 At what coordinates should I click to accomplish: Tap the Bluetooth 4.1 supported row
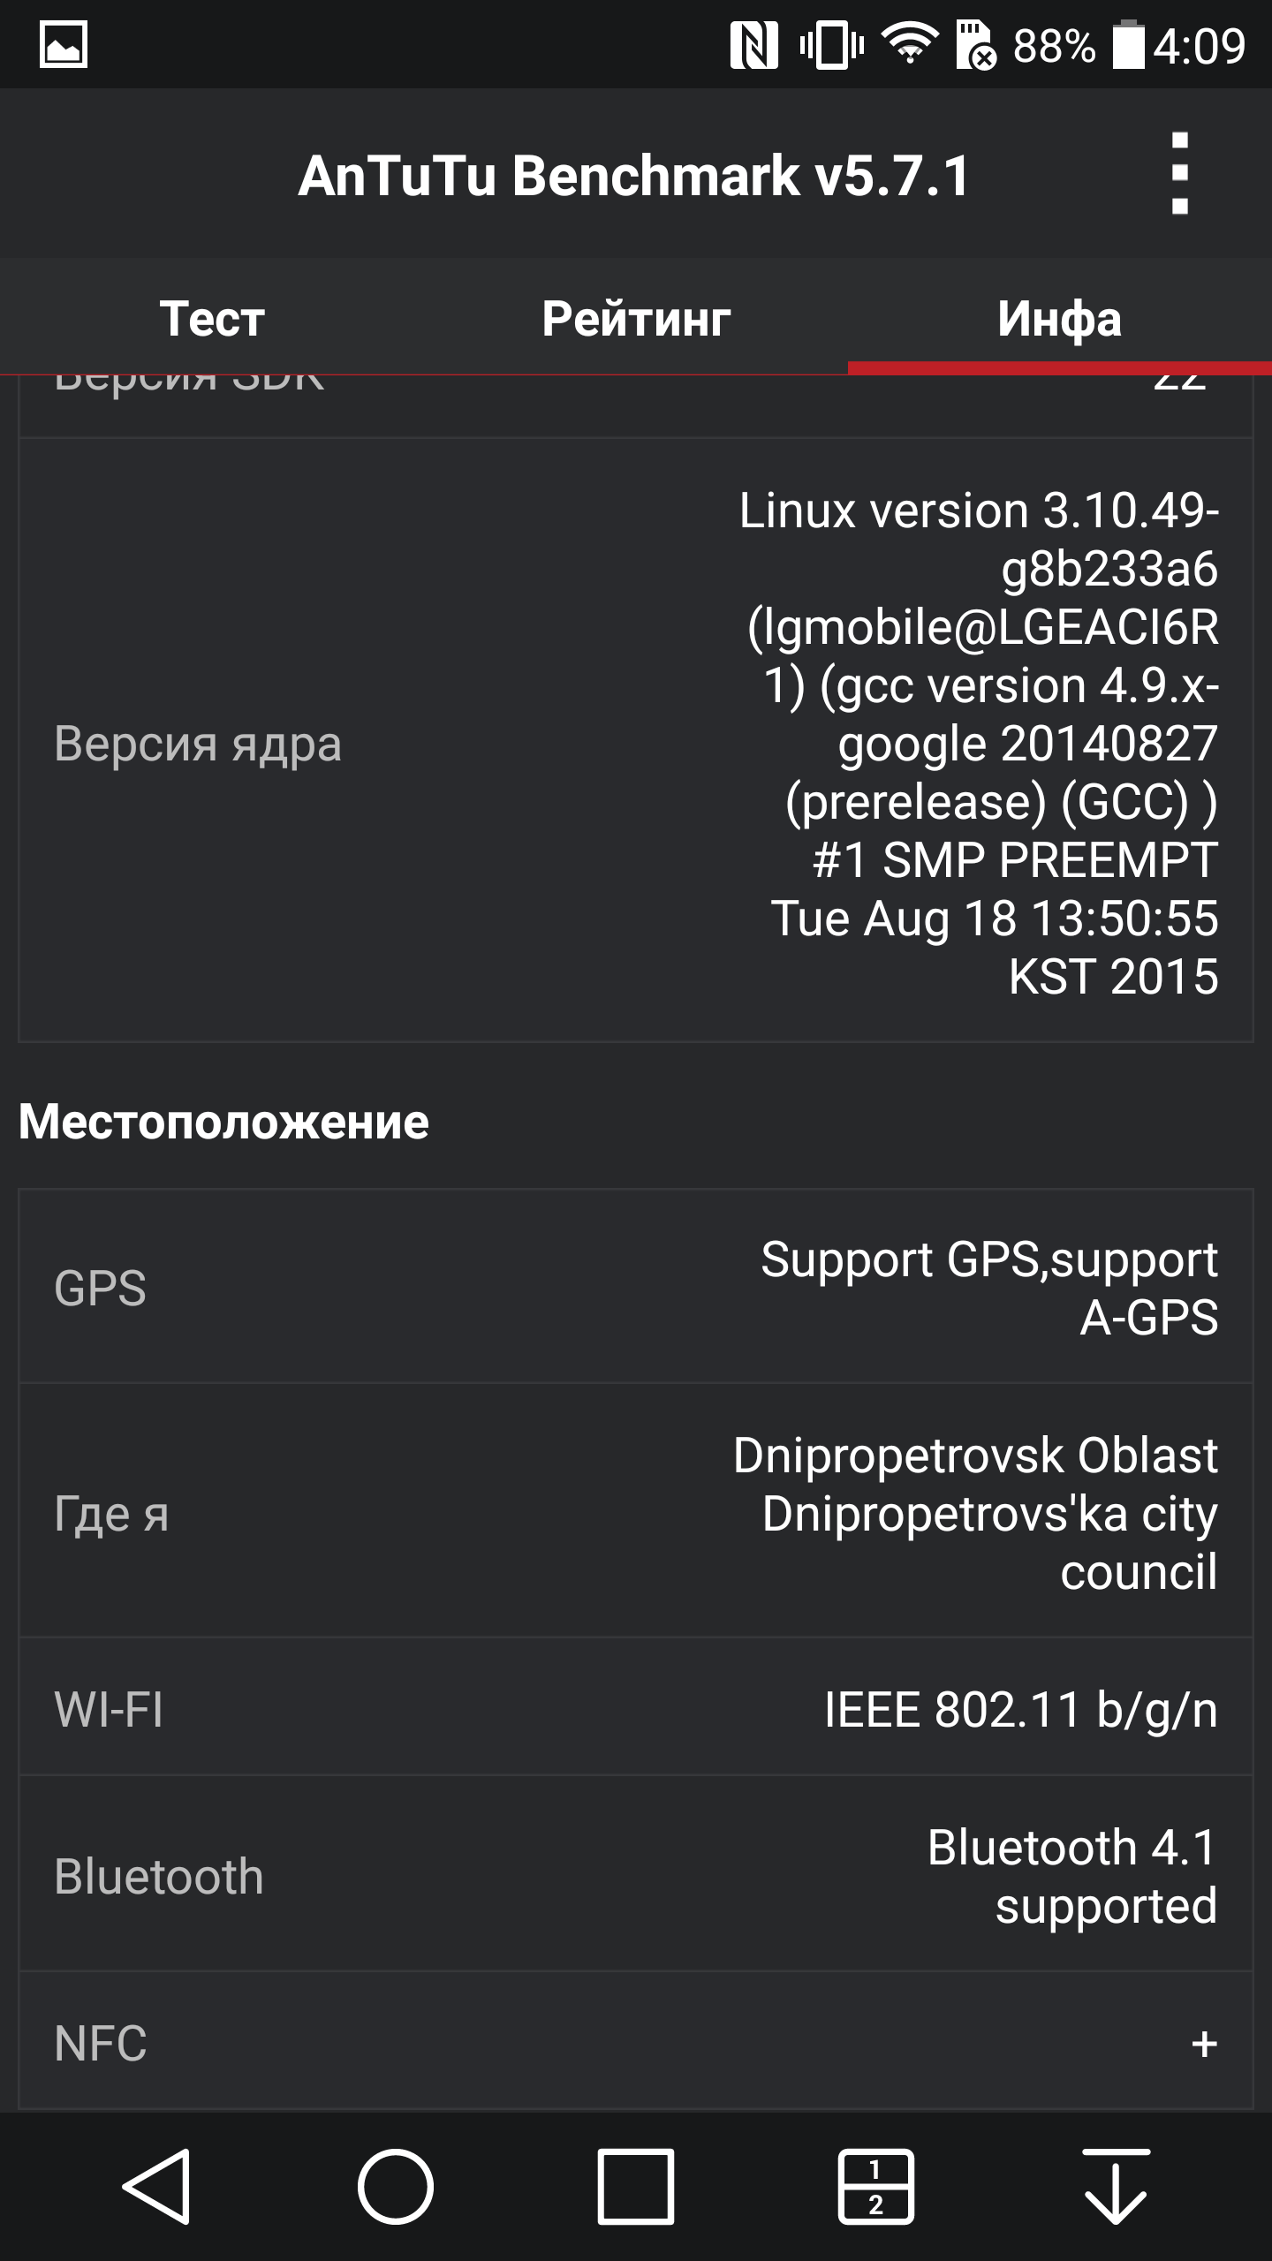pyautogui.click(x=636, y=1876)
